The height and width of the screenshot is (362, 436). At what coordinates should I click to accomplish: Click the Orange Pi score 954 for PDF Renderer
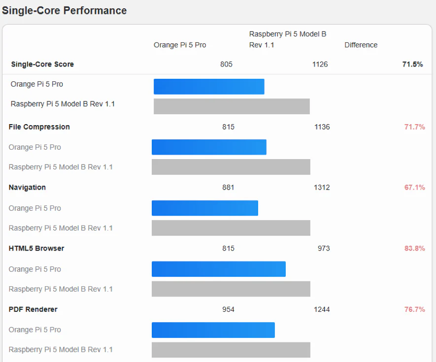(228, 309)
